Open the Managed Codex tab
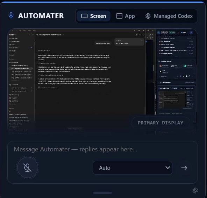 (x=169, y=16)
